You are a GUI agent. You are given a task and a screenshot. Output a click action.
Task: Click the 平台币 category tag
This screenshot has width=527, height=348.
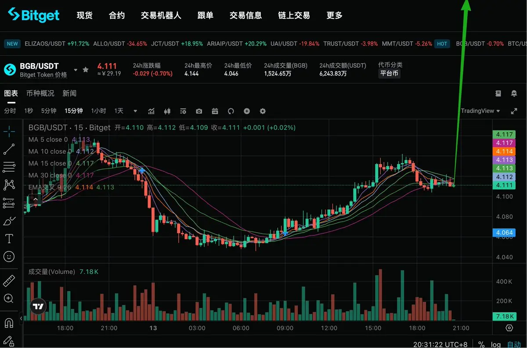pyautogui.click(x=389, y=74)
